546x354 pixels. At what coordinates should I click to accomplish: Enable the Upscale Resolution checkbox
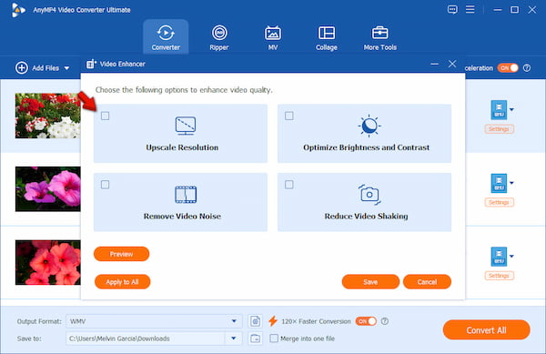pyautogui.click(x=106, y=116)
